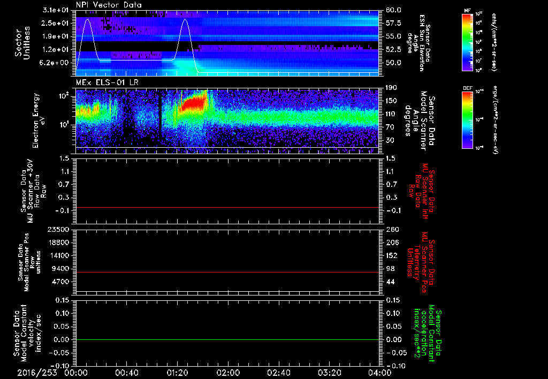The height and width of the screenshot is (379, 548).
Task: Click the 57.5 sun elevation tick label
Action: pos(393,23)
